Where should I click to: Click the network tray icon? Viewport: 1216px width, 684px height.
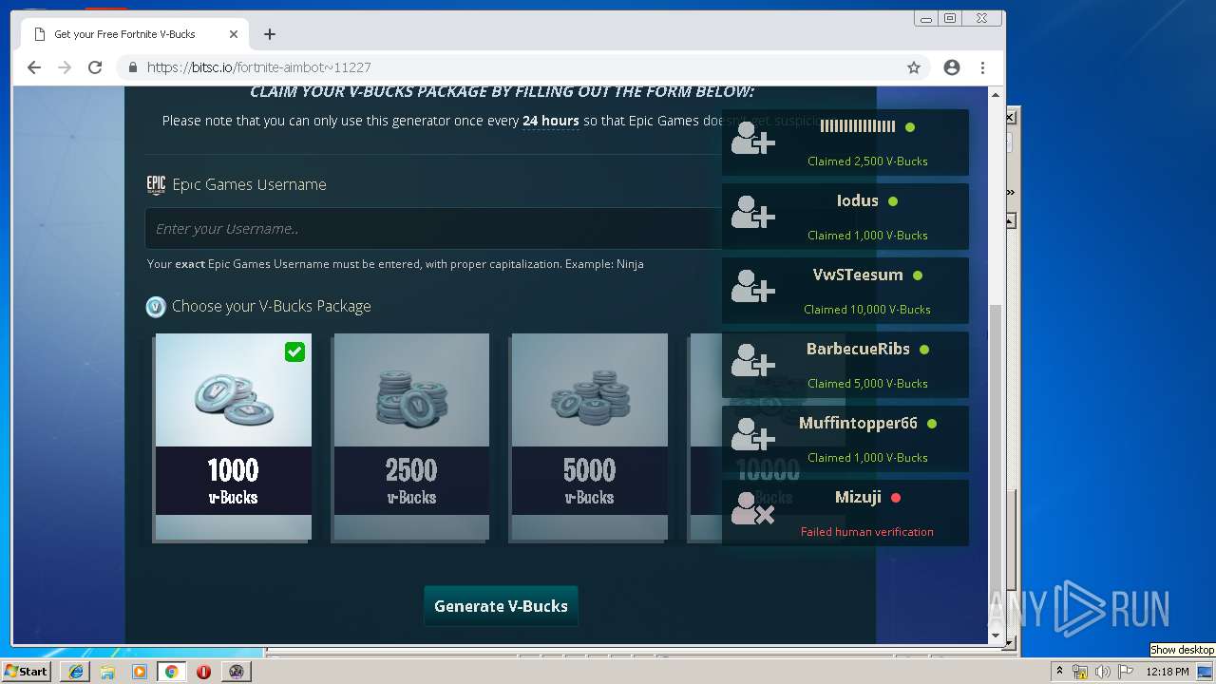pos(1080,672)
